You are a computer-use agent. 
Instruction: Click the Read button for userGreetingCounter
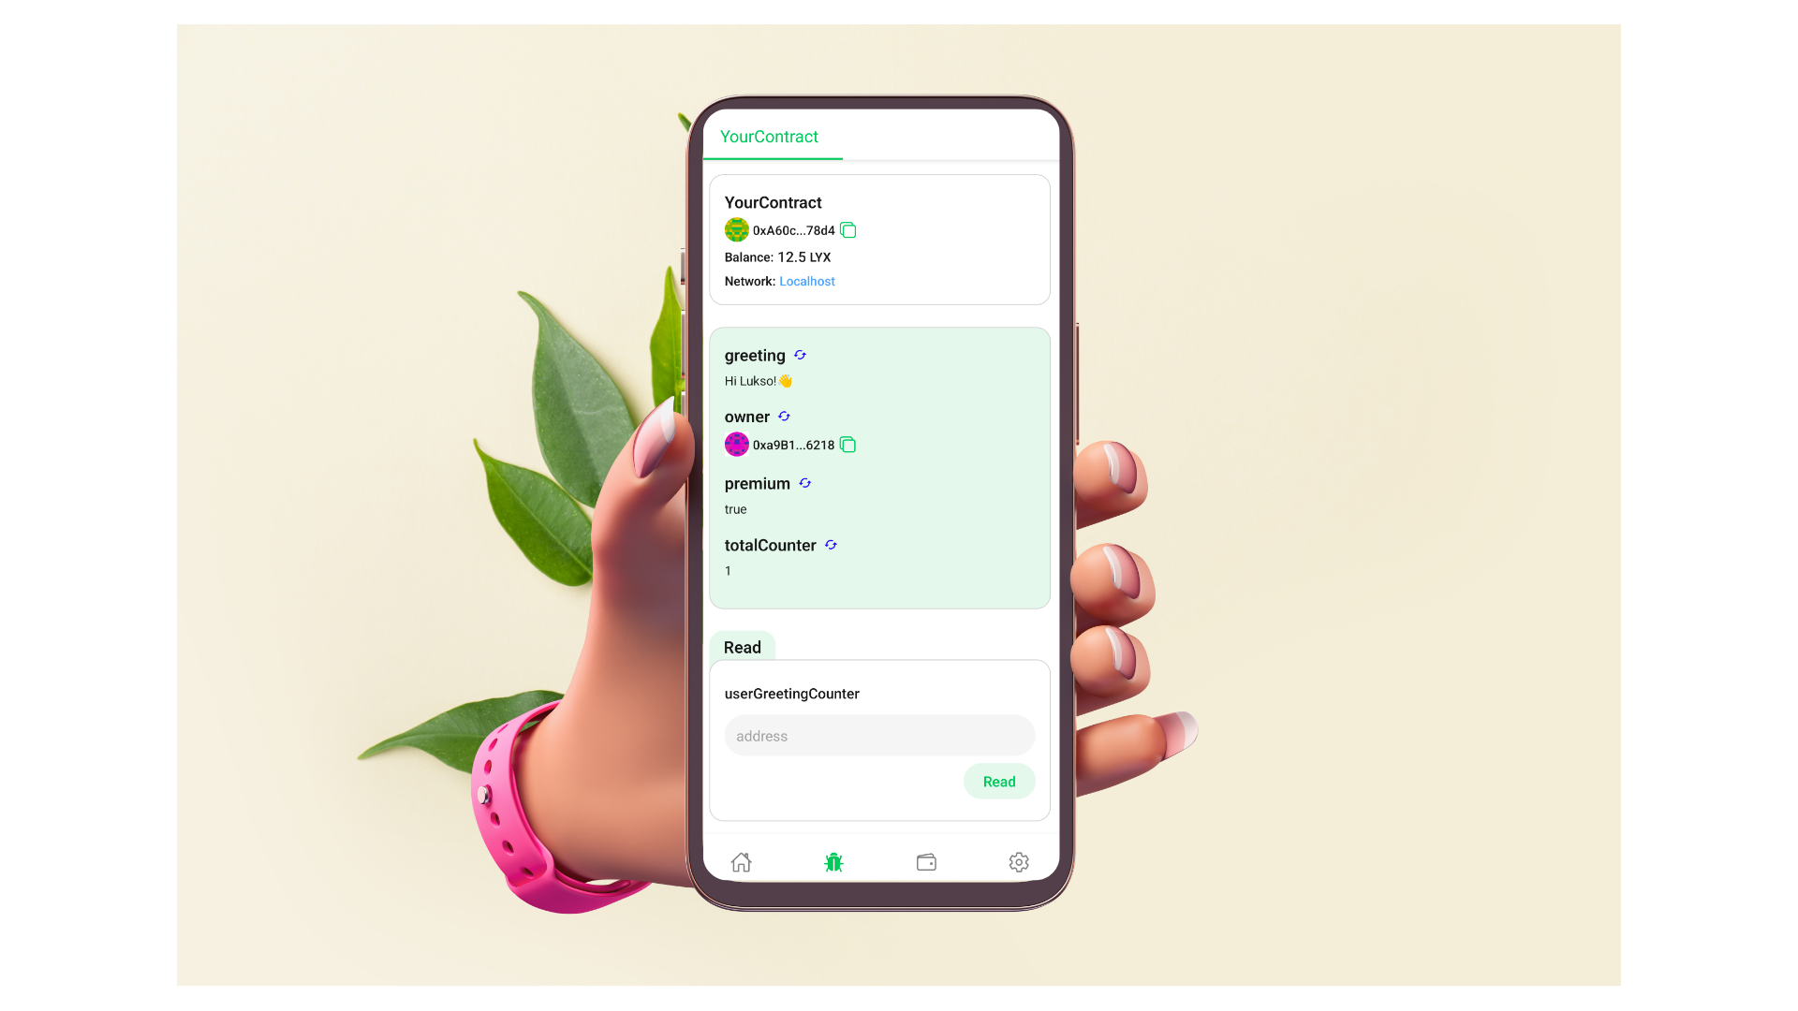pyautogui.click(x=997, y=782)
